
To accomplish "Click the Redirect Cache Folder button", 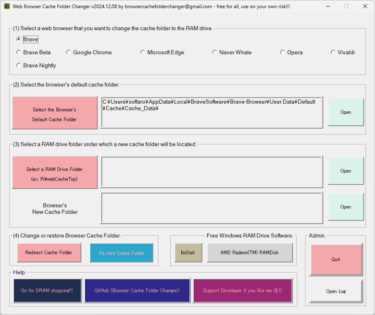I will point(49,253).
